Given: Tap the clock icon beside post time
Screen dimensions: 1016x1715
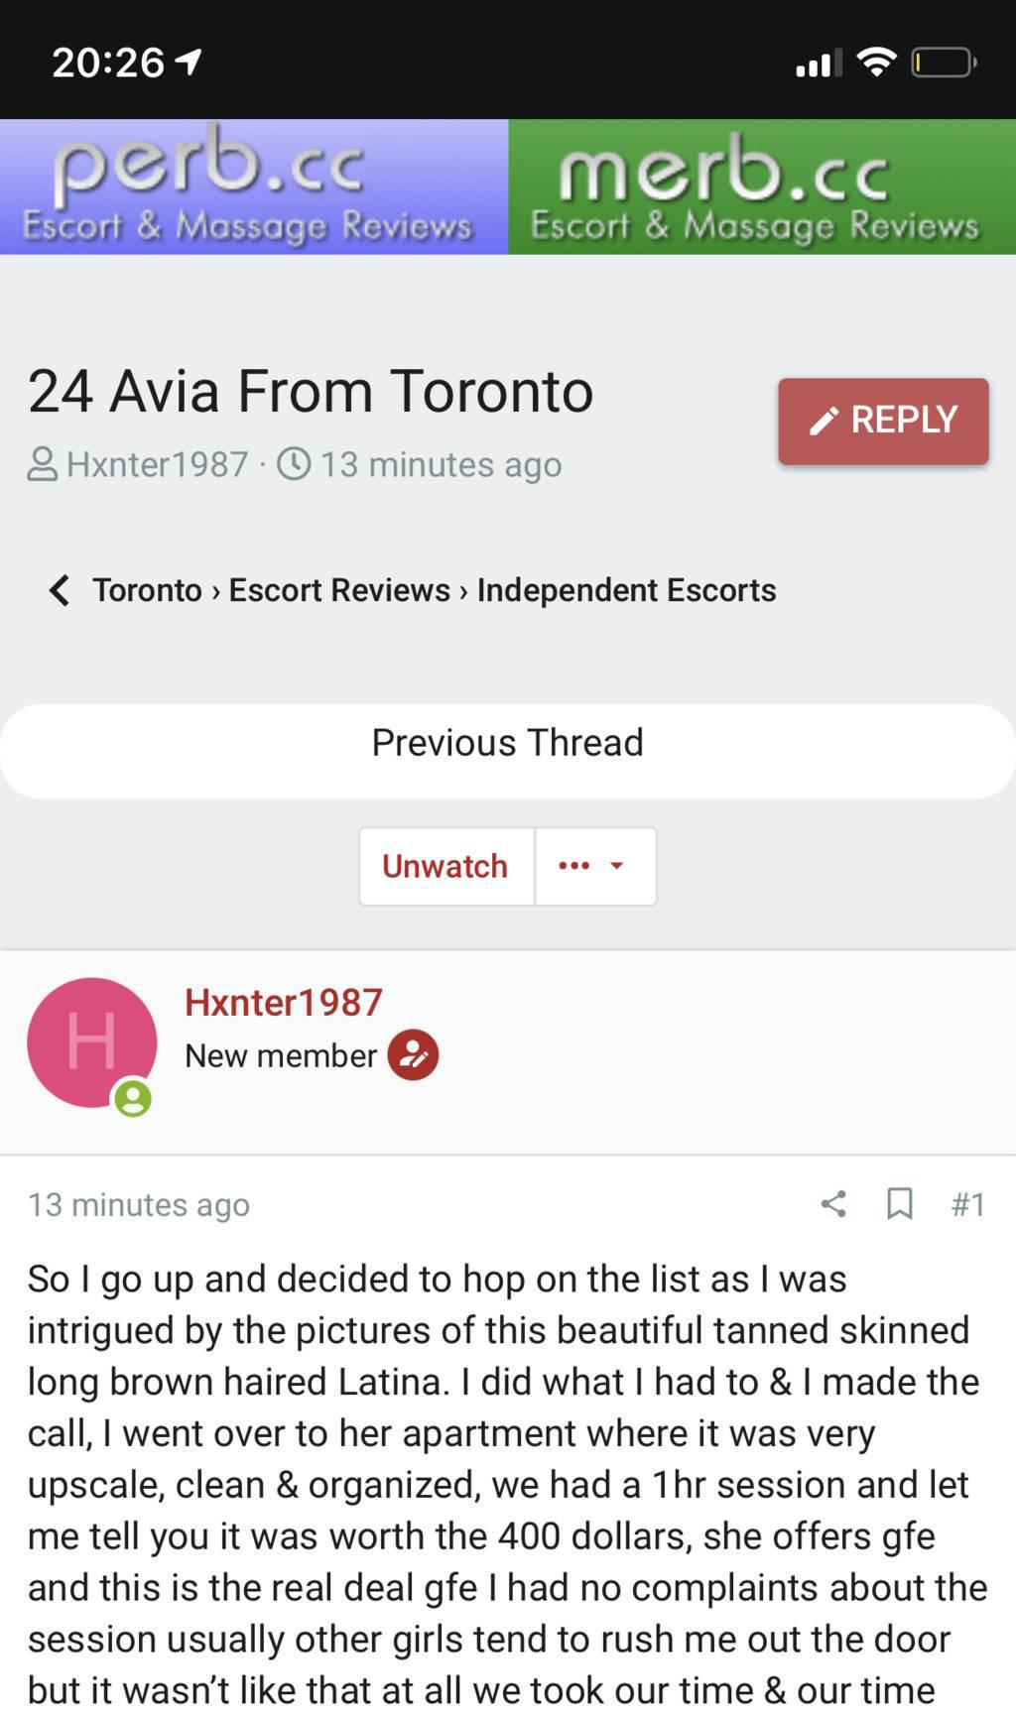Looking at the screenshot, I should [x=294, y=464].
